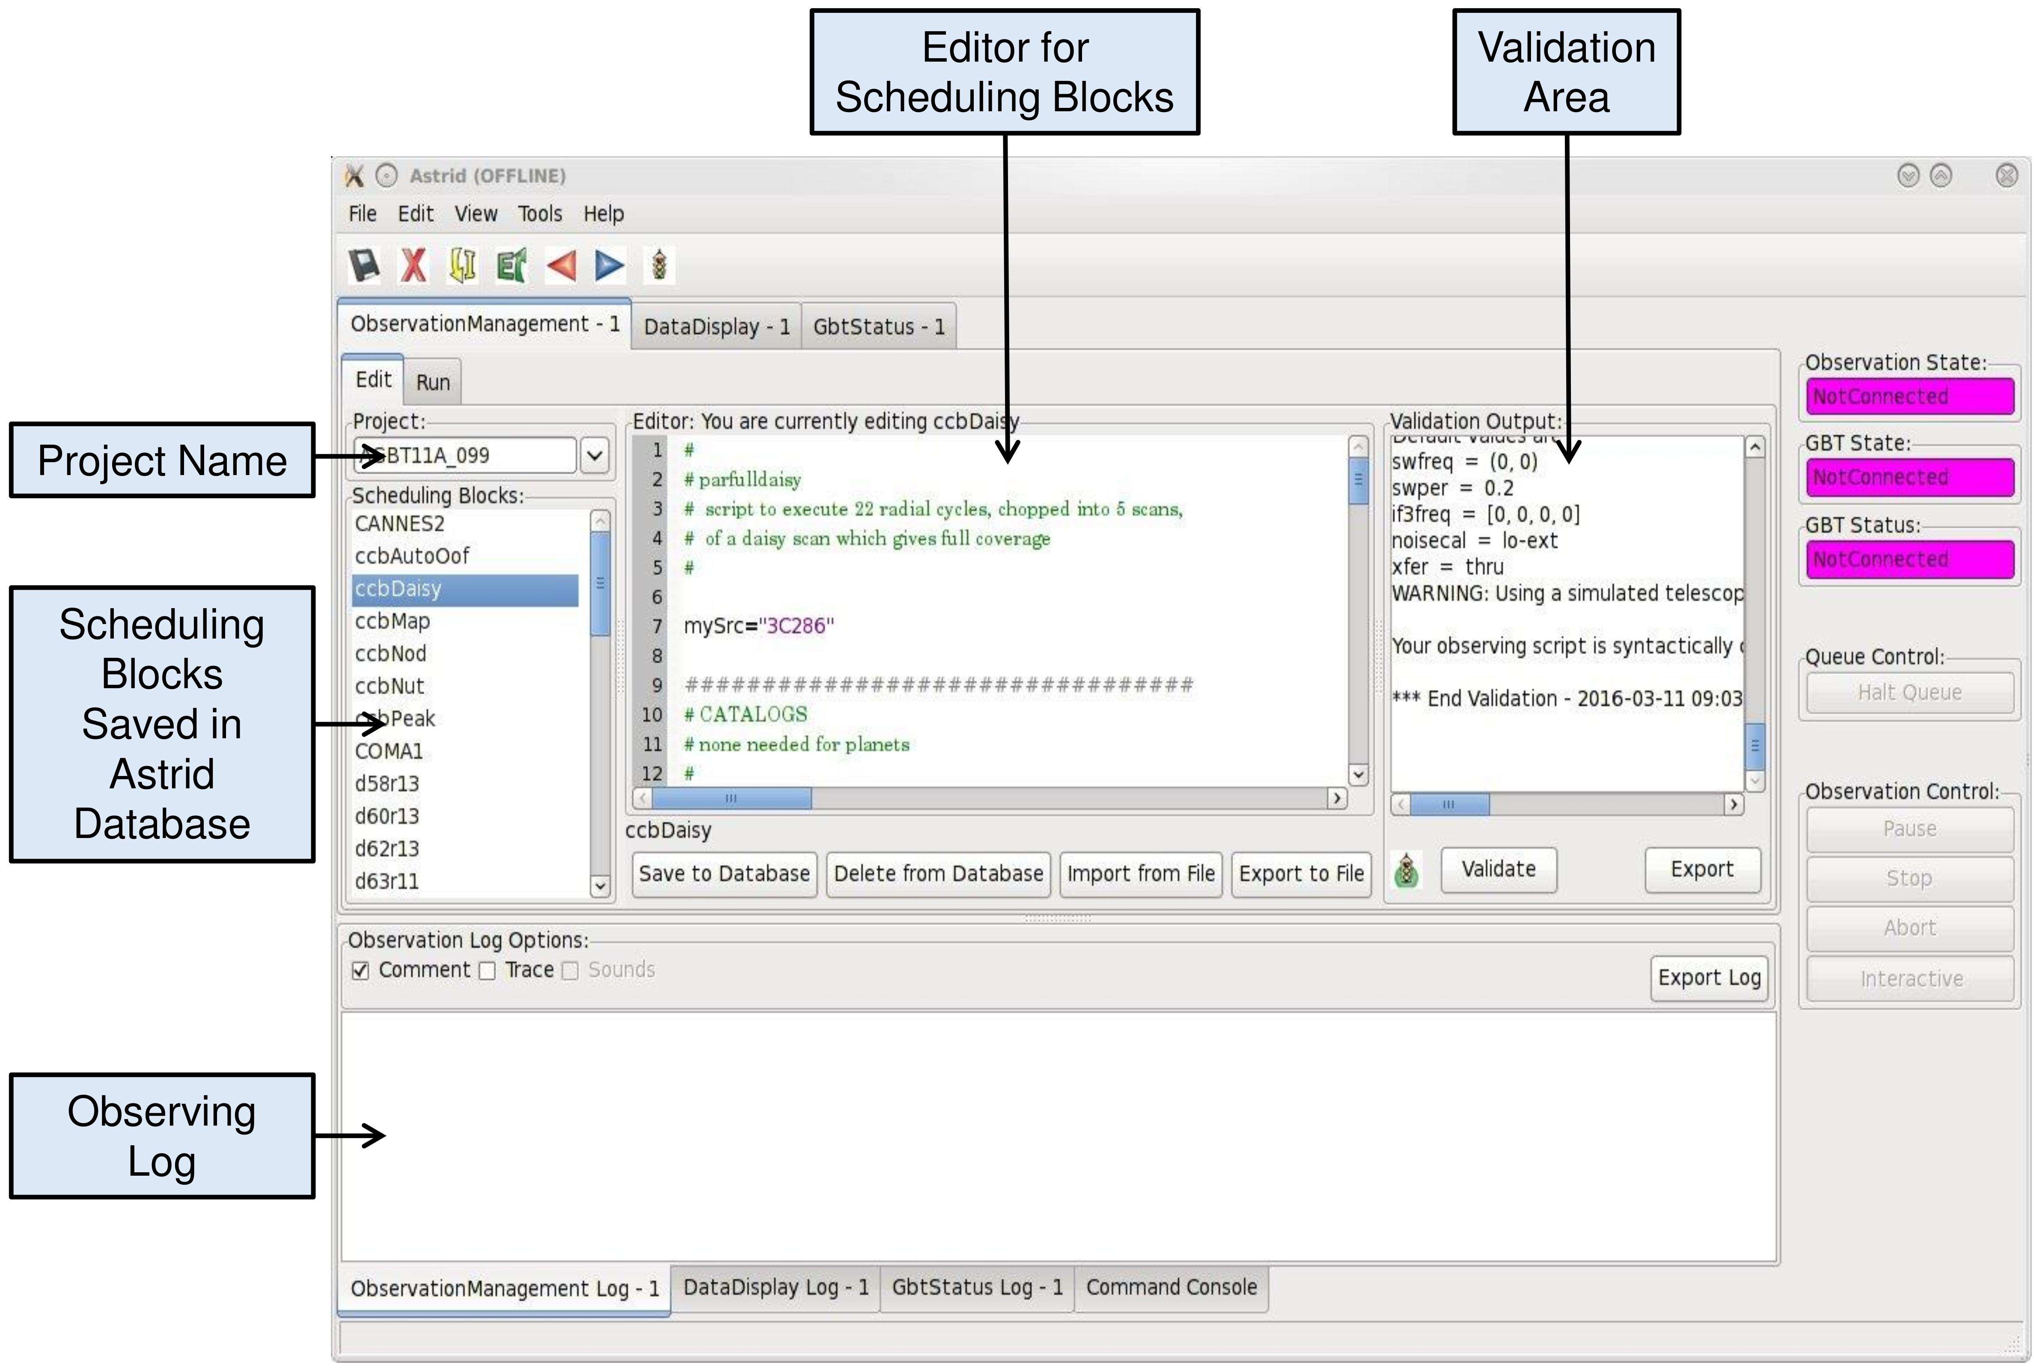Viewport: 2034px width, 1370px height.
Task: Select the ccbMap scheduling block
Action: [x=465, y=622]
